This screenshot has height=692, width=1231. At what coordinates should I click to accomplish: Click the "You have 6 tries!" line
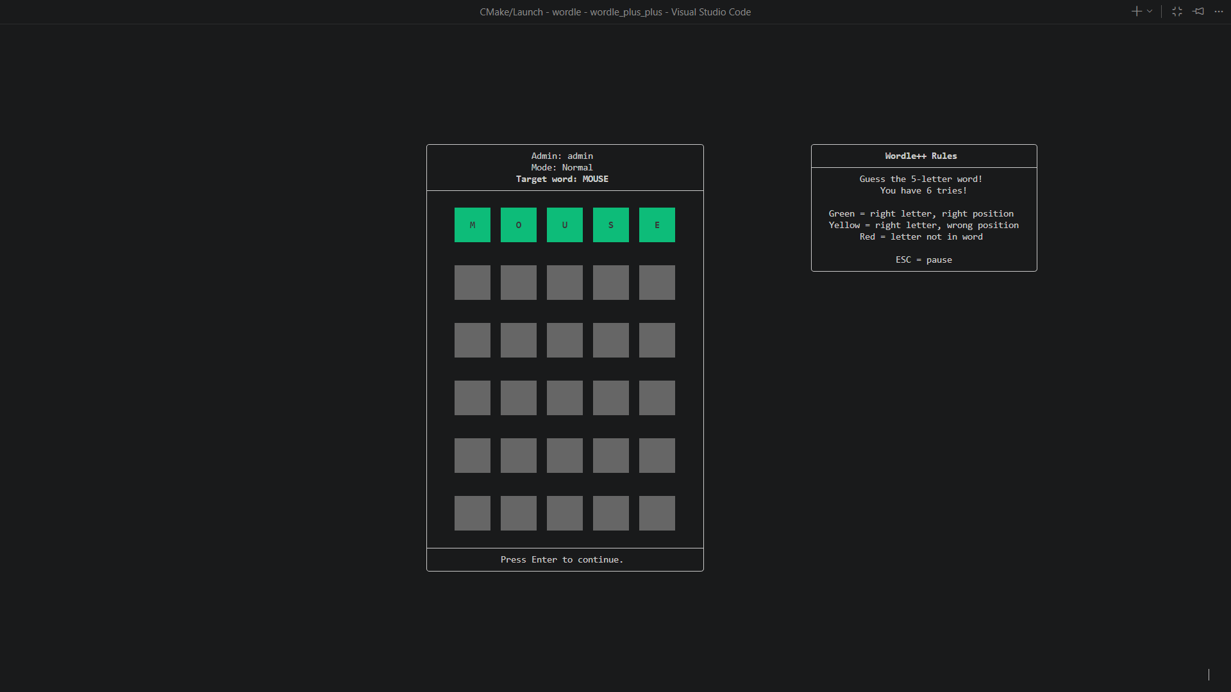[923, 191]
